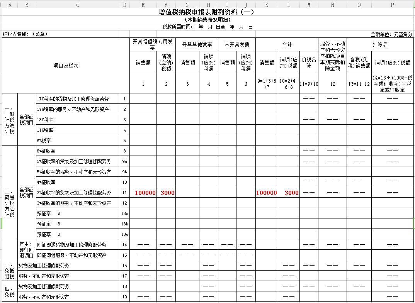Click the 价税合计 column heading cell

(309, 63)
